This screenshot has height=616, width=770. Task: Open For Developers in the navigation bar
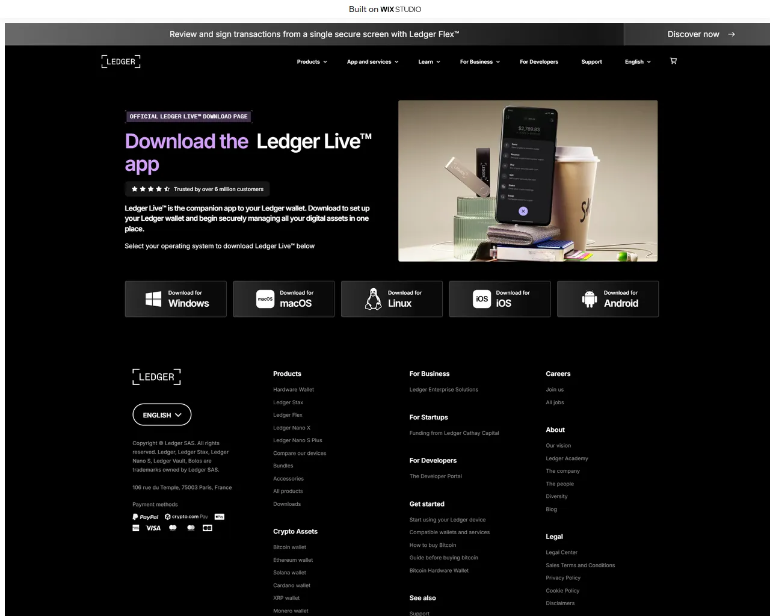coord(539,61)
